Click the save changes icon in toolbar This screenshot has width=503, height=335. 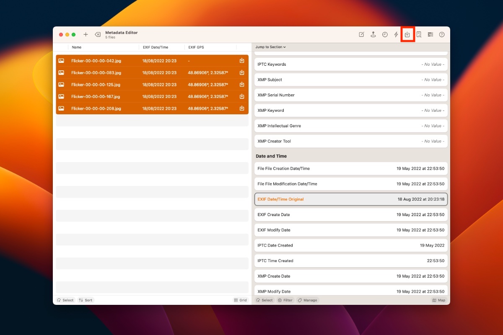coord(407,34)
